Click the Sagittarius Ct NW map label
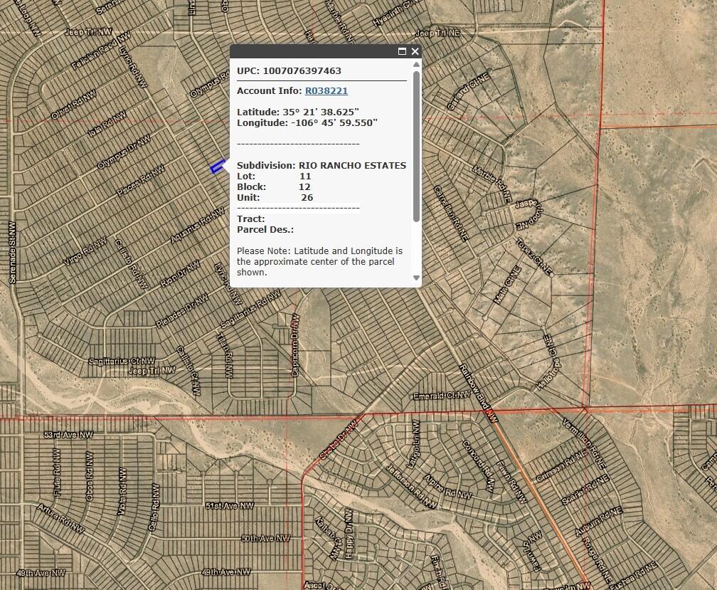The width and height of the screenshot is (717, 590). [x=122, y=362]
